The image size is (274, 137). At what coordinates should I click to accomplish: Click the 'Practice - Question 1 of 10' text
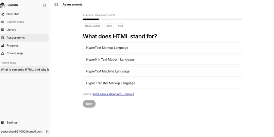99,15
